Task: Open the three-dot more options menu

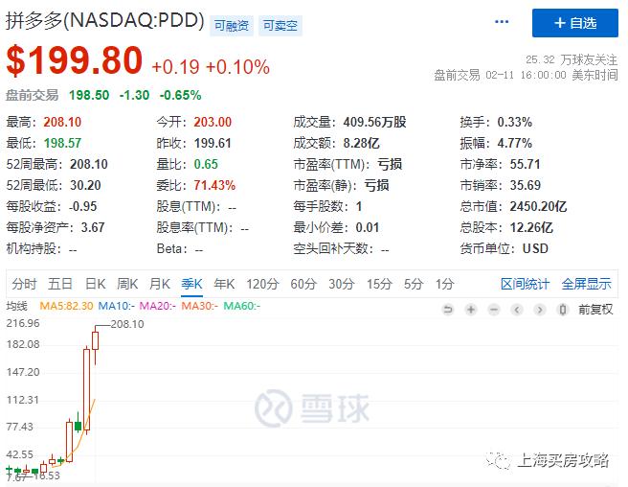Action: [x=502, y=22]
